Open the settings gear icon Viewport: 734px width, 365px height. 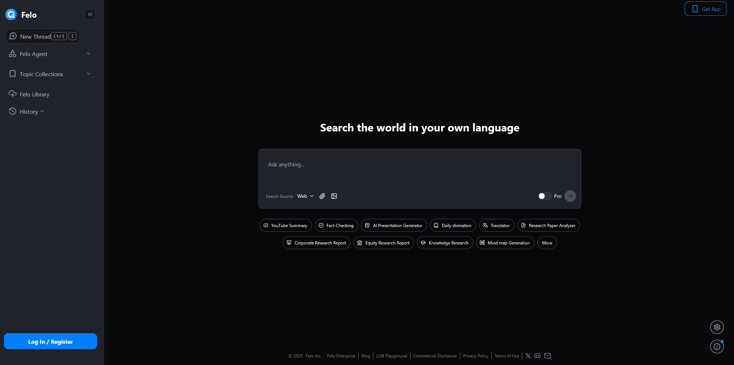pos(717,327)
